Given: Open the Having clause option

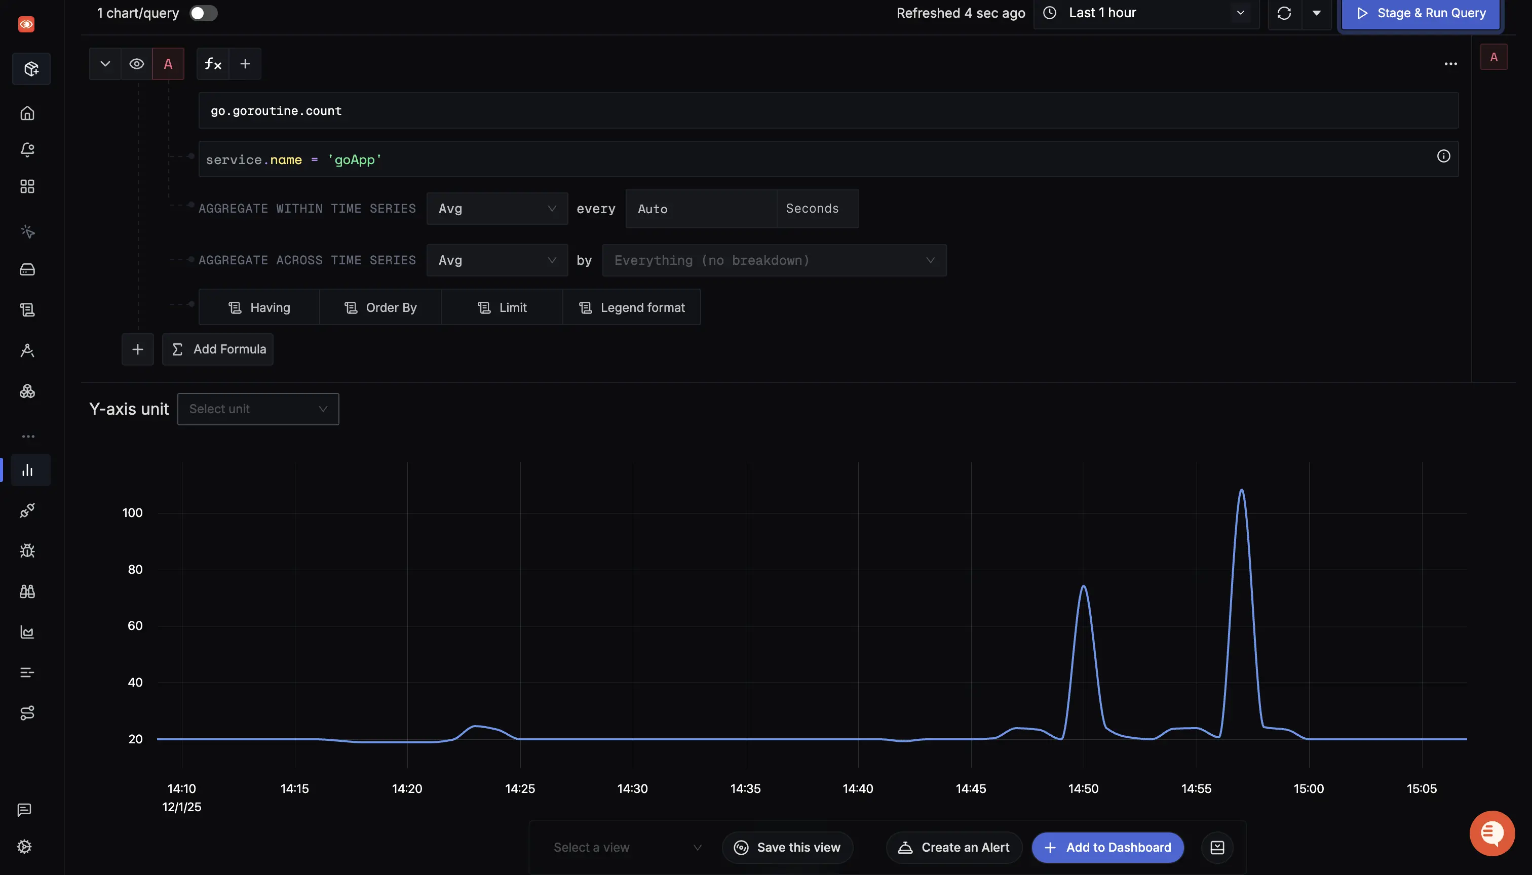Looking at the screenshot, I should click(x=259, y=308).
